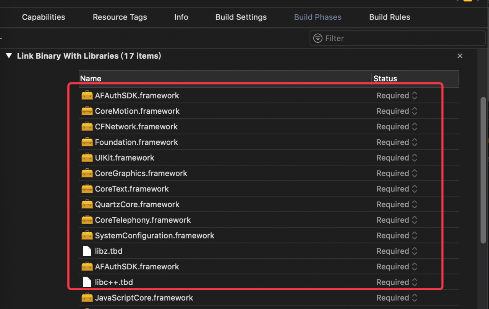This screenshot has width=489, height=309.
Task: Select the UIKit.framework name text
Action: pyautogui.click(x=125, y=158)
